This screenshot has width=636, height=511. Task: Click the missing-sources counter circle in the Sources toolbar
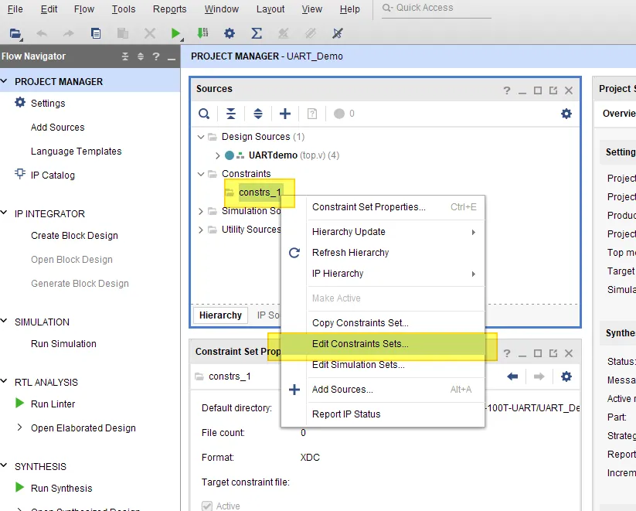pyautogui.click(x=339, y=114)
